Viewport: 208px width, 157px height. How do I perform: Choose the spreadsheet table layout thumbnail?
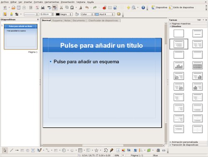(x=197, y=65)
